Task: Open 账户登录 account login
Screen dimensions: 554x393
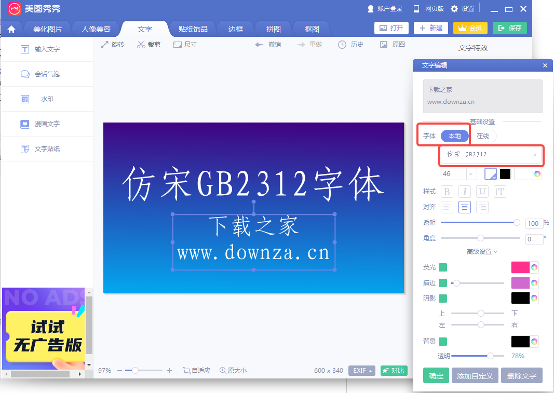Action: pyautogui.click(x=385, y=9)
